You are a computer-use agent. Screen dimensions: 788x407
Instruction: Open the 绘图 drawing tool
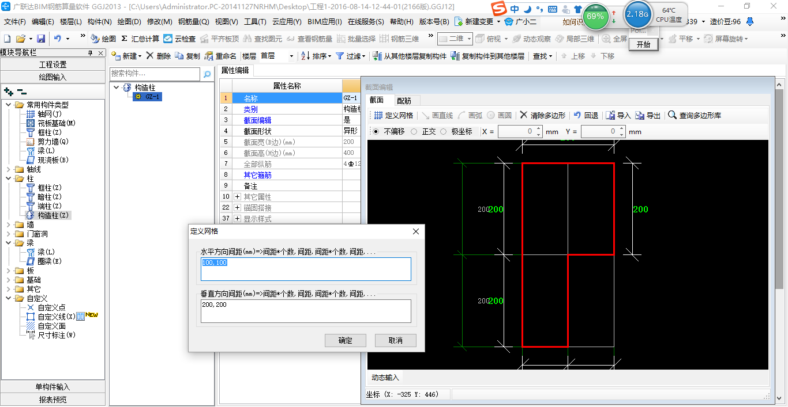(x=104, y=39)
